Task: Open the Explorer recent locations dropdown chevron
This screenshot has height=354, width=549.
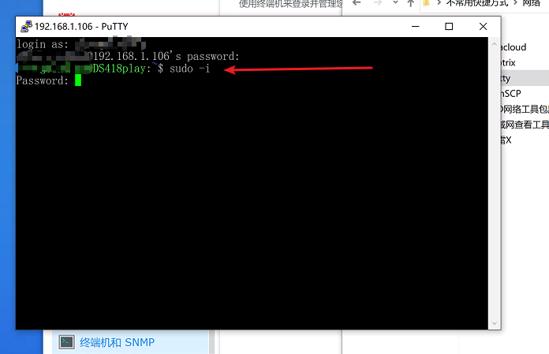Action: (x=395, y=3)
